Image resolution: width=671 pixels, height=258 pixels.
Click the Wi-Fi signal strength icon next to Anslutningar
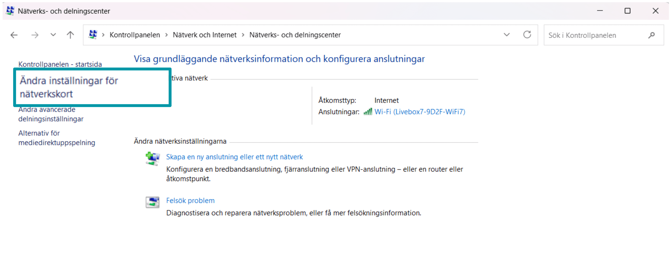click(368, 111)
